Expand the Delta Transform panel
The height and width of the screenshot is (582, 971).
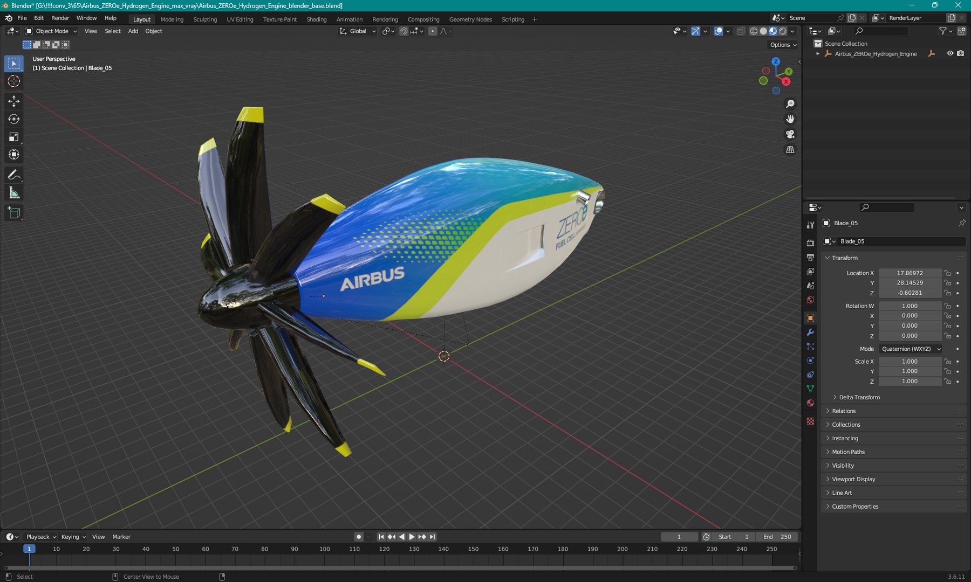click(859, 397)
